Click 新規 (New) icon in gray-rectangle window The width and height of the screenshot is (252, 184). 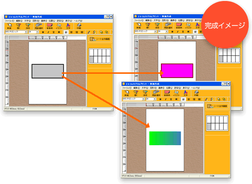coord(9,26)
